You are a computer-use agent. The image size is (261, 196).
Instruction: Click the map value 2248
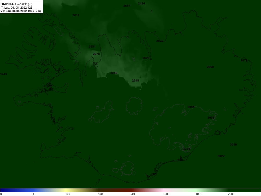(135, 80)
